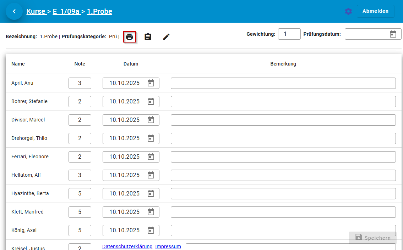Click Bemerkung field for Ferrari, Eleonore

(x=283, y=157)
